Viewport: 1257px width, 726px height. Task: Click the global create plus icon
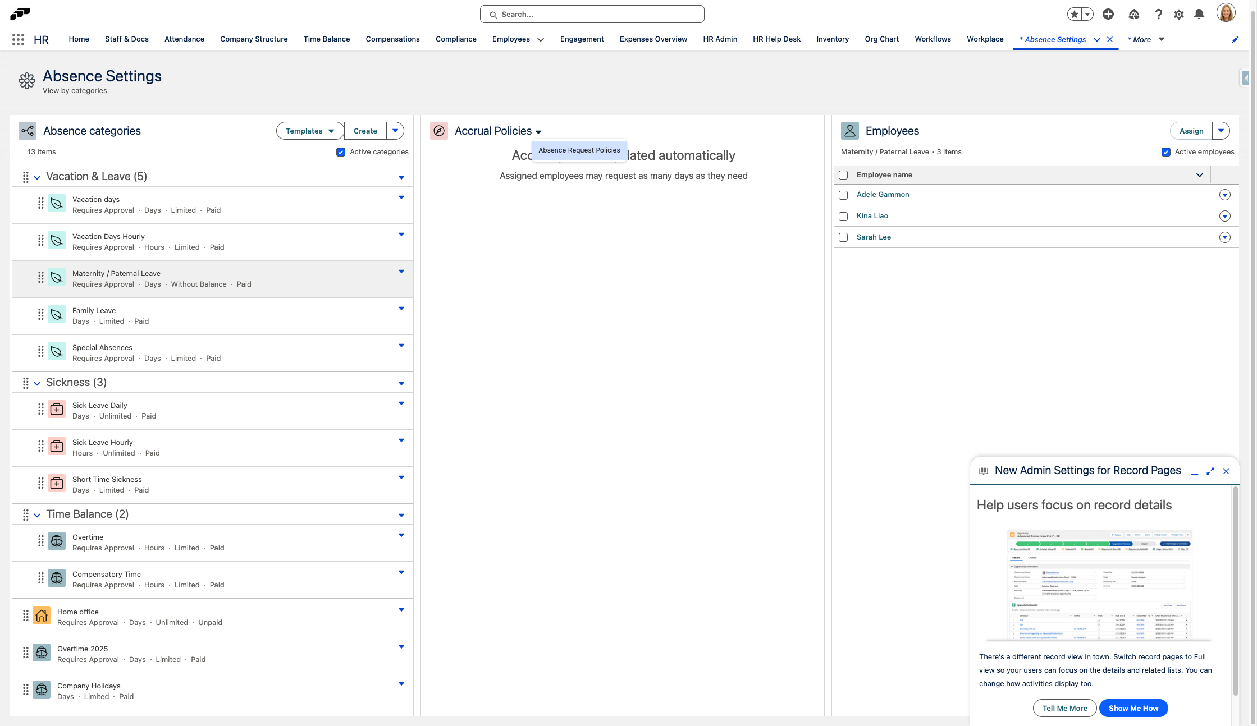point(1108,14)
